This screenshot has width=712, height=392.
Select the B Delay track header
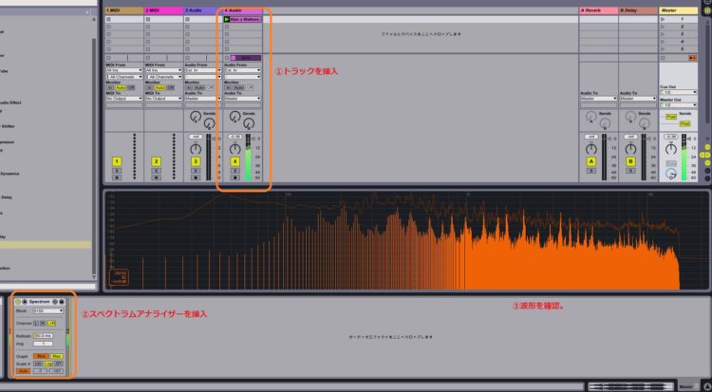click(638, 10)
